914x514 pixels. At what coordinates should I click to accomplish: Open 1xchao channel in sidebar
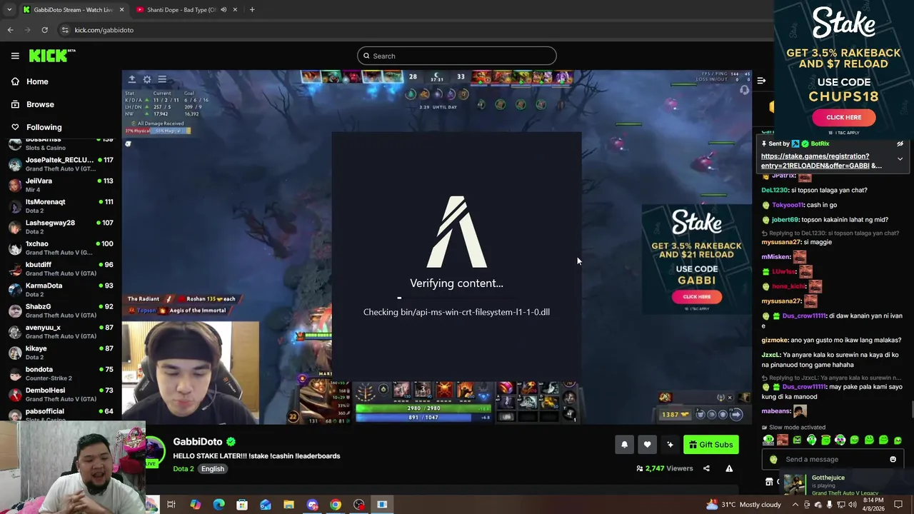click(61, 248)
